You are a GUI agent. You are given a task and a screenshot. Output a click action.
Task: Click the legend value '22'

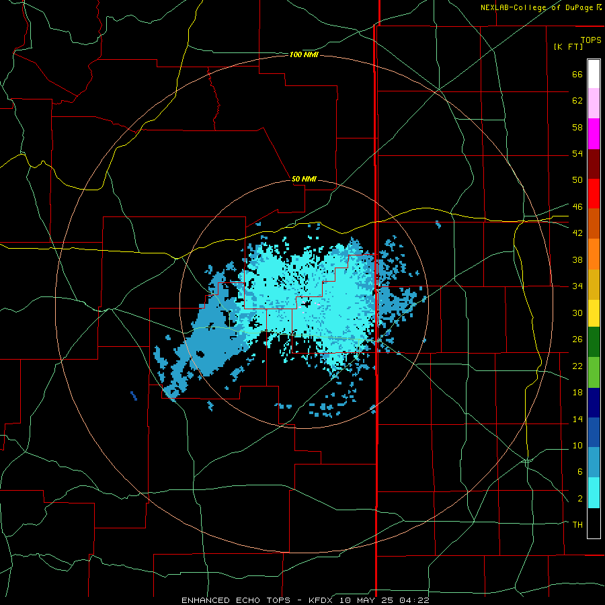click(577, 366)
